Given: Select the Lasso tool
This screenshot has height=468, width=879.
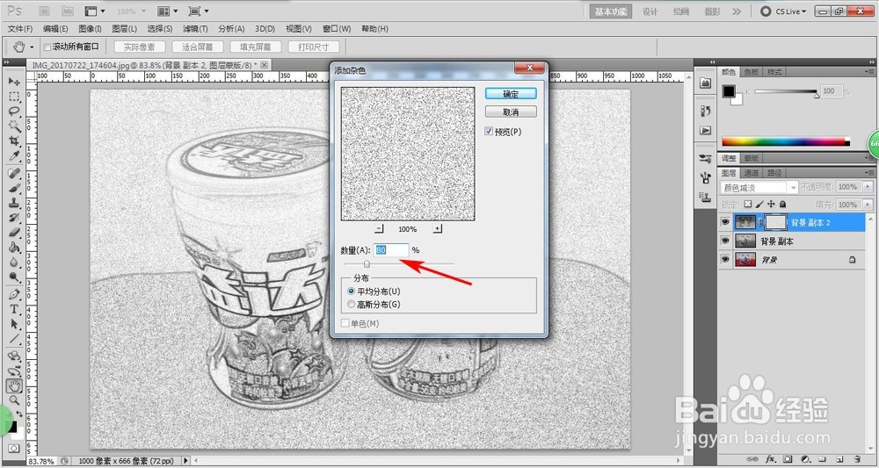Looking at the screenshot, I should point(14,111).
